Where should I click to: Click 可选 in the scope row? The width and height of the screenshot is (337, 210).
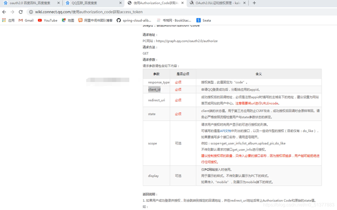coord(178,143)
